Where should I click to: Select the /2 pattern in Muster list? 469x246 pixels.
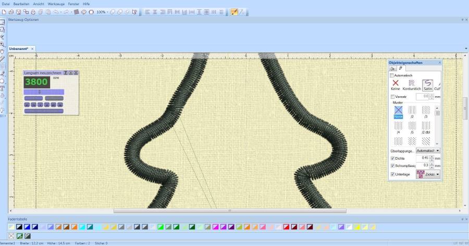click(x=412, y=112)
